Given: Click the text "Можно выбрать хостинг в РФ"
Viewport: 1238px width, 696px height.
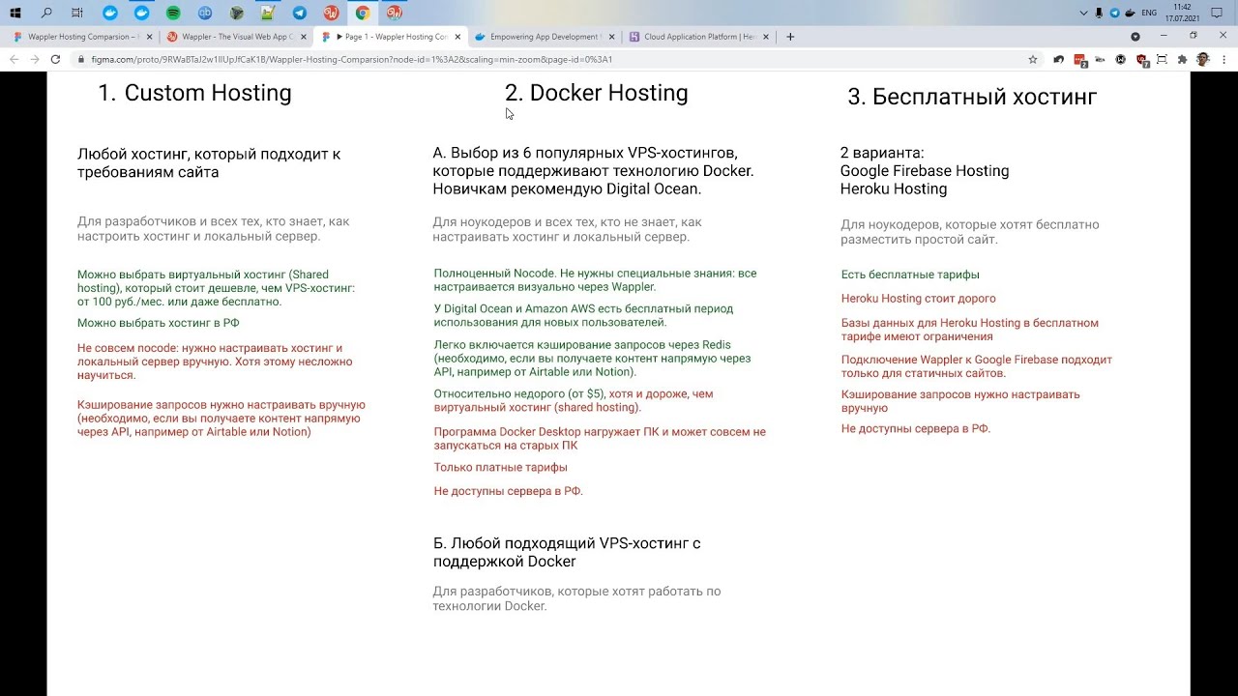Looking at the screenshot, I should (159, 324).
